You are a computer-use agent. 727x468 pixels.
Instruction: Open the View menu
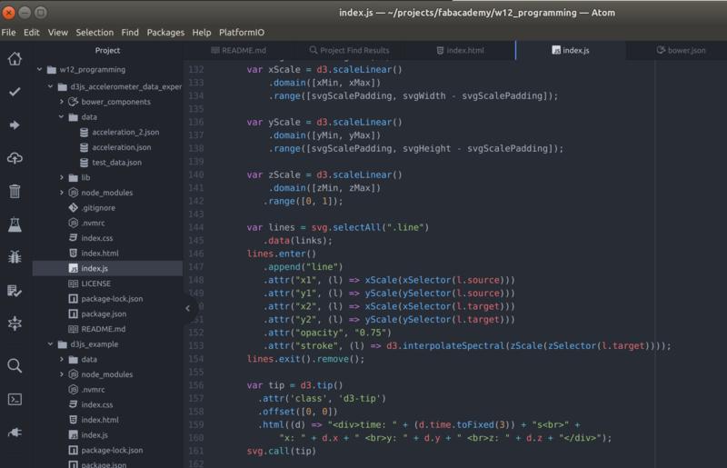pyautogui.click(x=58, y=33)
